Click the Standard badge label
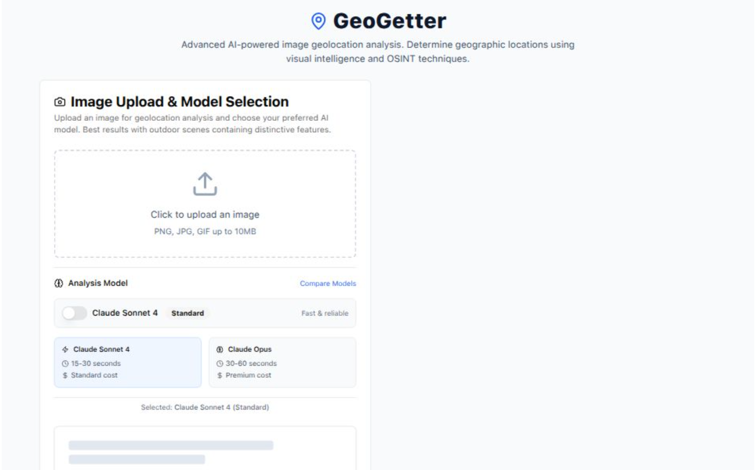 188,313
